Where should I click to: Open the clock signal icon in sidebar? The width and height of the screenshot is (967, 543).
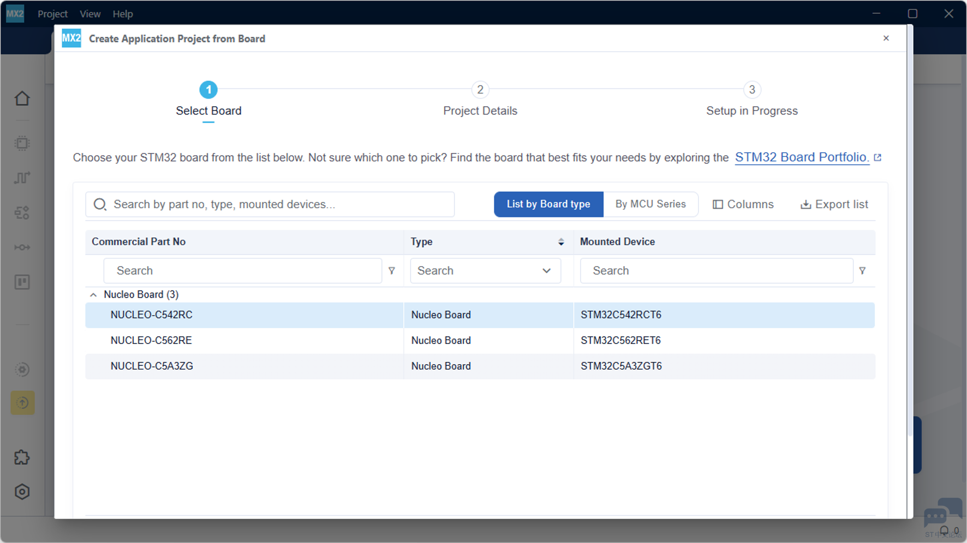(22, 178)
